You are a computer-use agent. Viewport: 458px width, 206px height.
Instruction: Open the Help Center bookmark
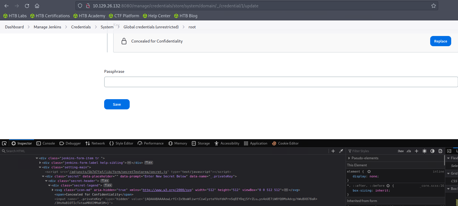157,16
